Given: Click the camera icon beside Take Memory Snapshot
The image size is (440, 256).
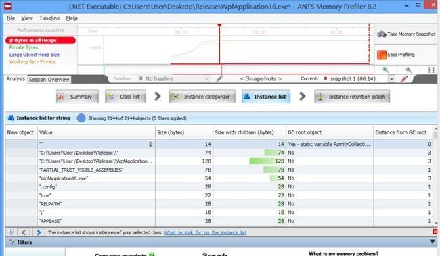Looking at the screenshot, I should [381, 34].
